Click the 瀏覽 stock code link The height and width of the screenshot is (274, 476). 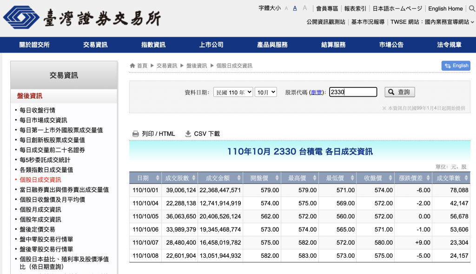point(316,93)
